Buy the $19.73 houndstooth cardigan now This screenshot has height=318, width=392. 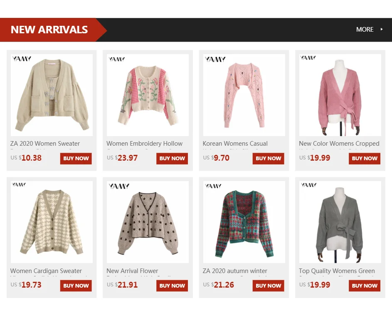coord(76,286)
